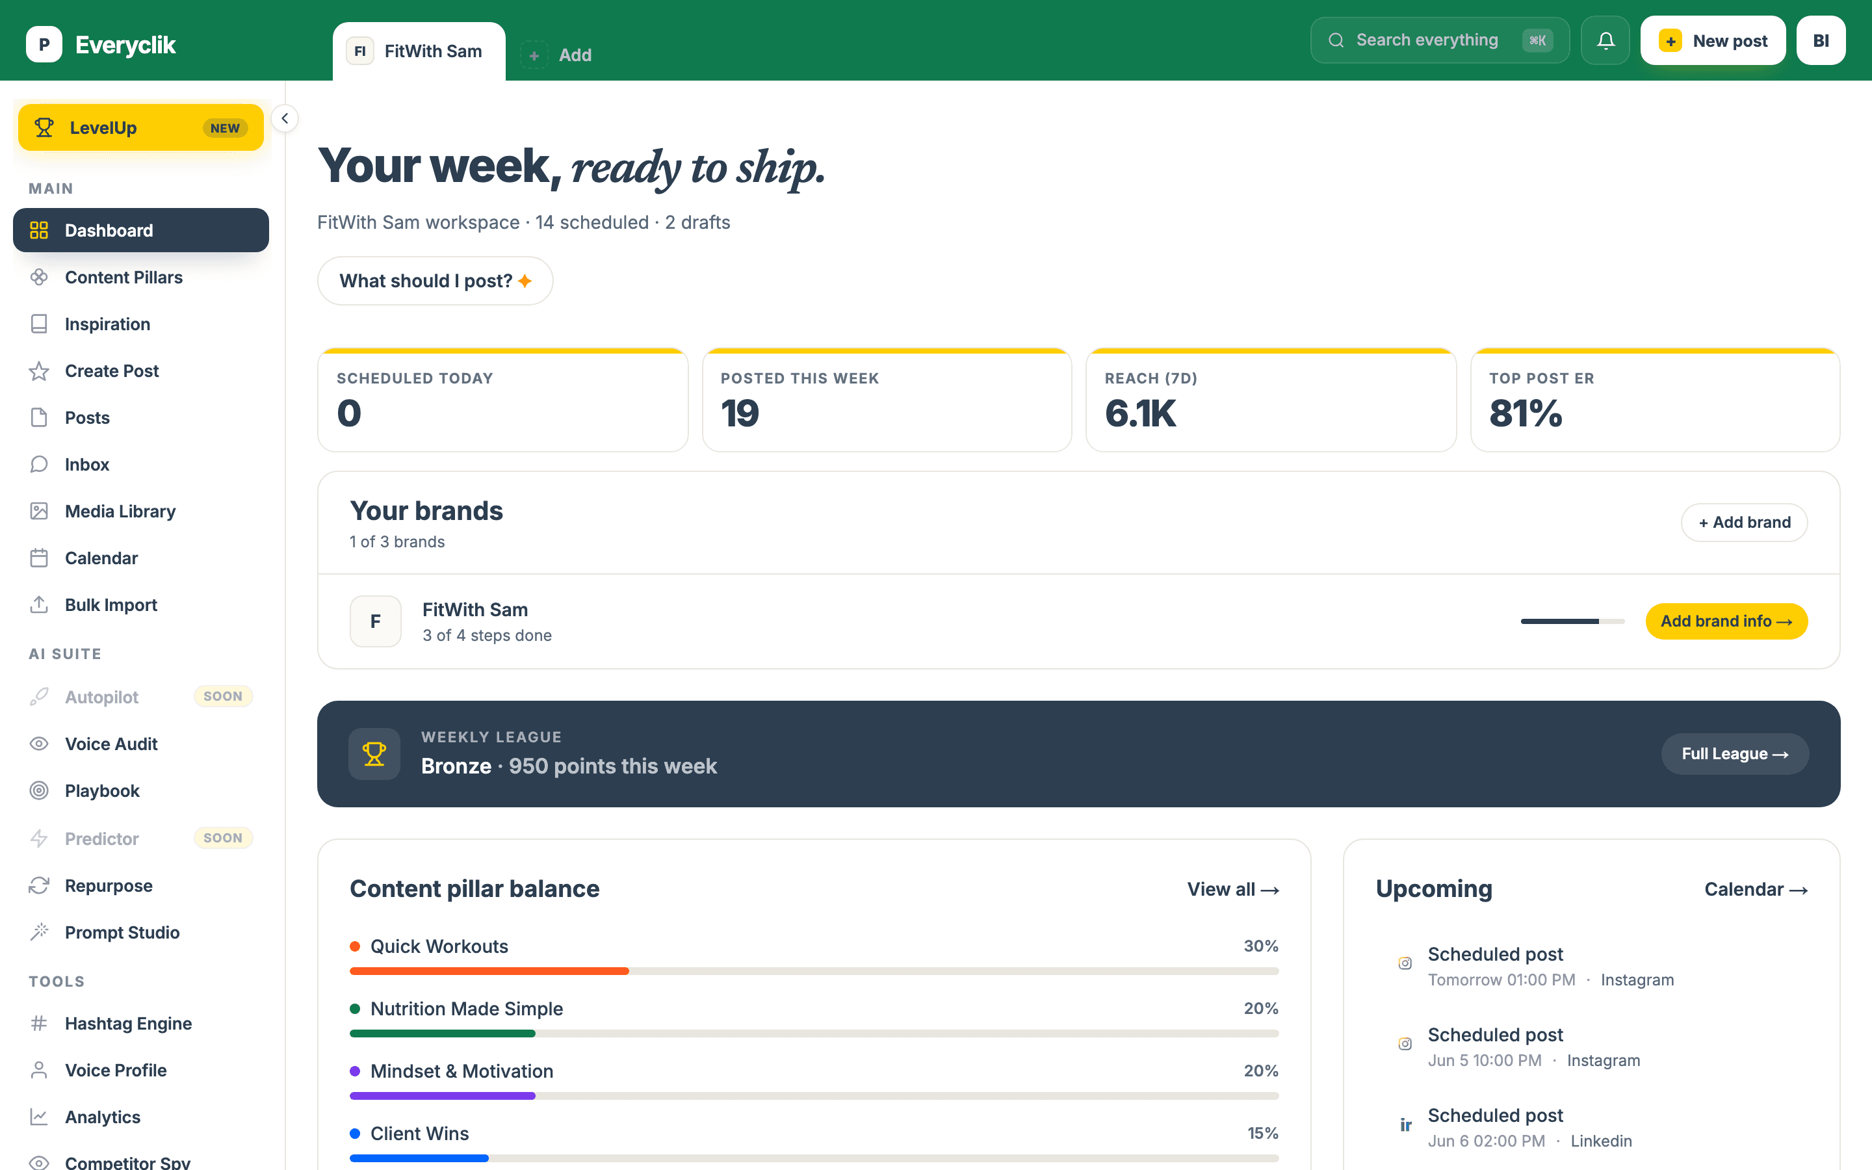Collapse the sidebar with the chevron button
This screenshot has width=1872, height=1170.
click(x=285, y=118)
